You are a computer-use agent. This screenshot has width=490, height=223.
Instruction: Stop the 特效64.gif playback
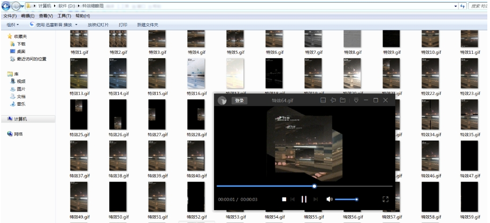[x=284, y=199]
